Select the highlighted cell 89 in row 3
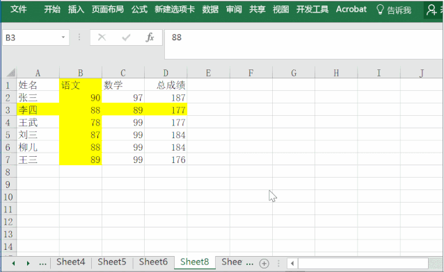Image resolution: width=444 pixels, height=272 pixels. pyautogui.click(x=123, y=110)
